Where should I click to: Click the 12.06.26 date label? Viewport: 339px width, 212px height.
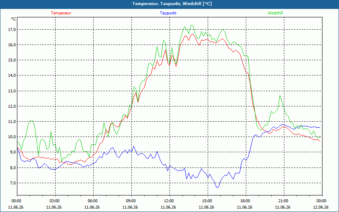click(x=321, y=207)
